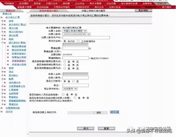Open the 逐笔申请指令 link in the tree
Screen dimensions: 176x137
(19, 61)
